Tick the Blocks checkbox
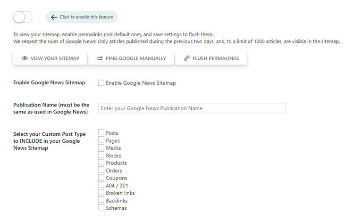The width and height of the screenshot is (354, 221). tap(101, 155)
